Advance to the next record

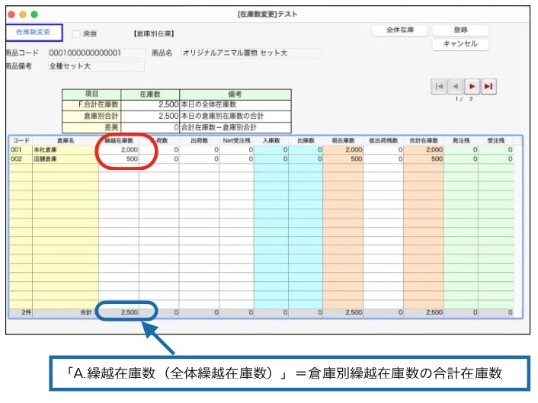472,87
